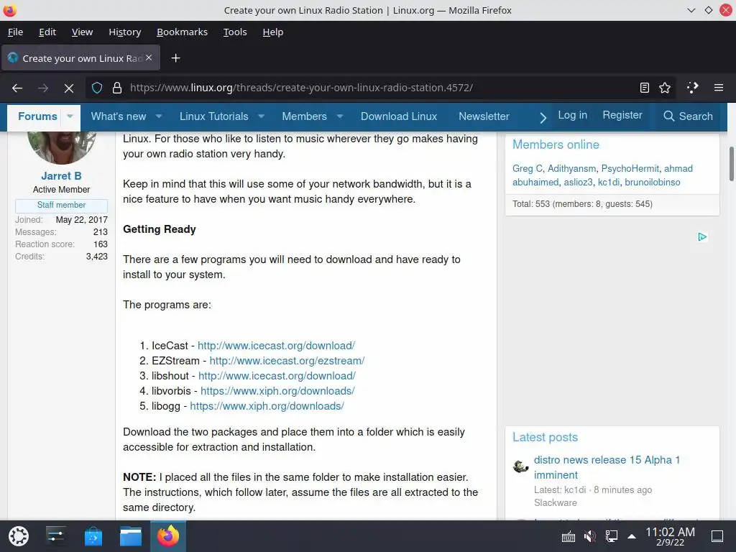
Task: Open IceCast download link
Action: point(276,346)
